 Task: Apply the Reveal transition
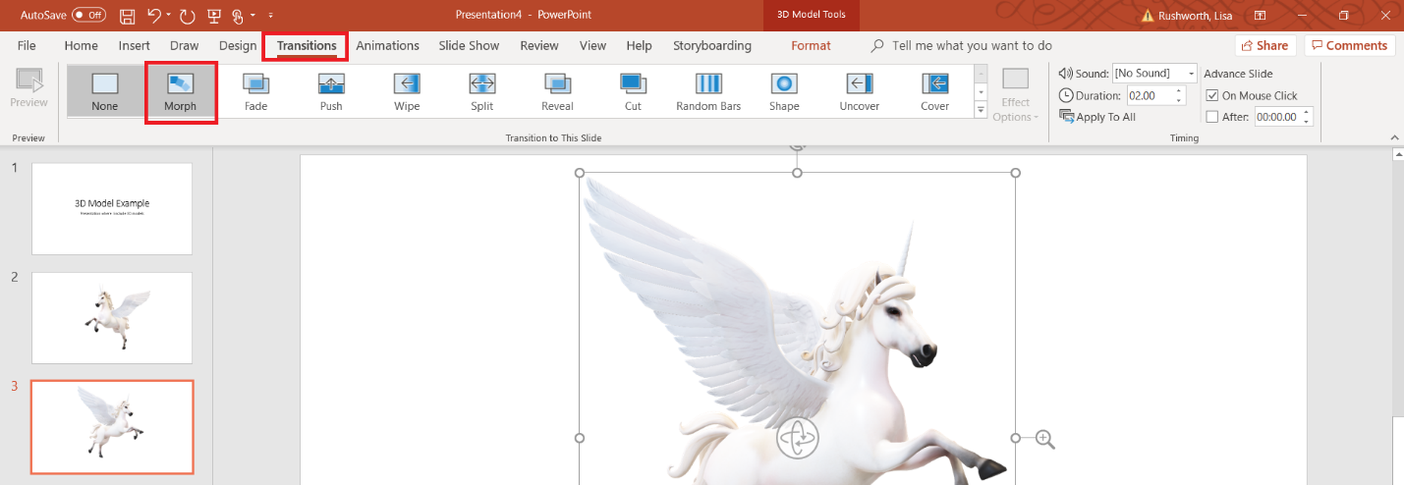tap(557, 91)
